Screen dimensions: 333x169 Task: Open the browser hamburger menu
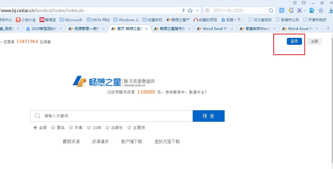tap(295, 3)
